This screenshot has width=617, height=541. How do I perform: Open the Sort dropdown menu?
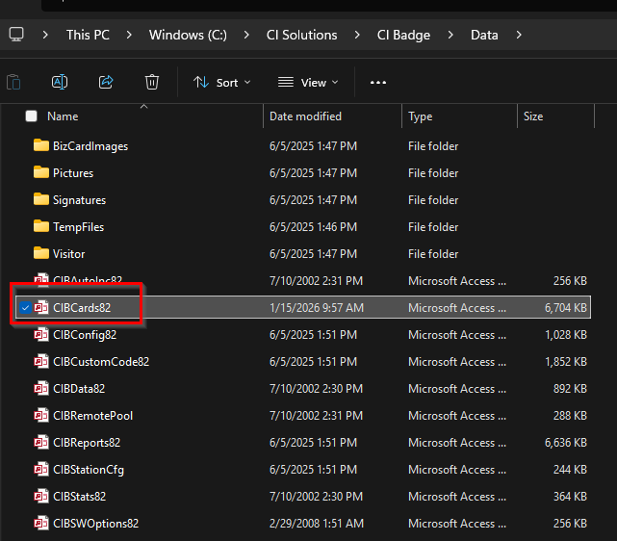(222, 83)
